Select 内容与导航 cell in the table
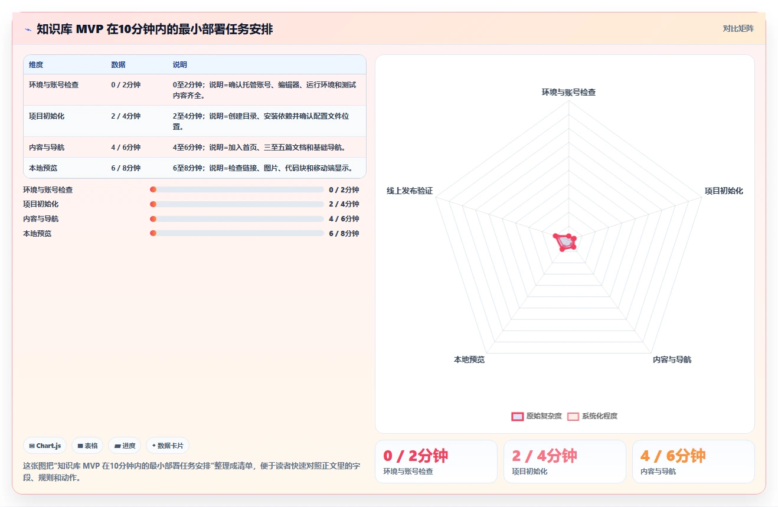 [47, 148]
